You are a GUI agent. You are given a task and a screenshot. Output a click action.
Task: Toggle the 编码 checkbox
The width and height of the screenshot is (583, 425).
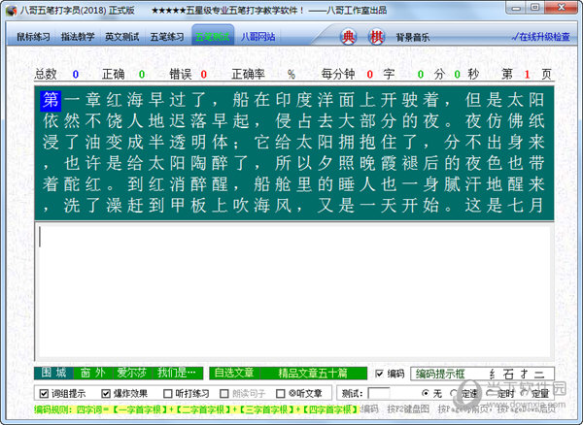pos(379,374)
